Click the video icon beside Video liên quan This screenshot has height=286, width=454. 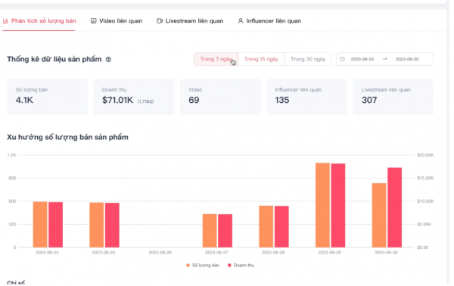tap(93, 21)
